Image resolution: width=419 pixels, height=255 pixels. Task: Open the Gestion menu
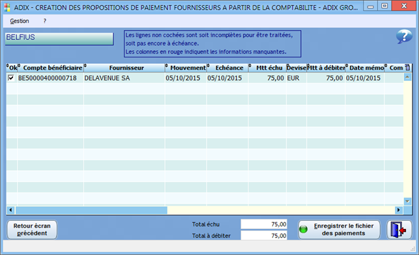pos(20,21)
